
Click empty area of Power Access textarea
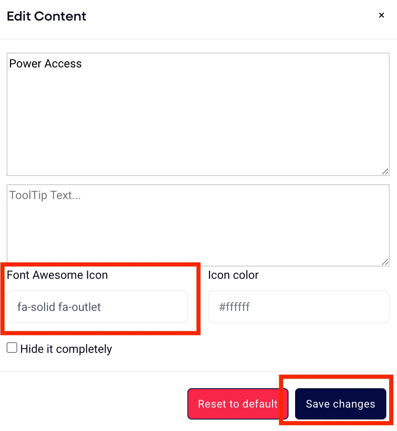tap(198, 124)
